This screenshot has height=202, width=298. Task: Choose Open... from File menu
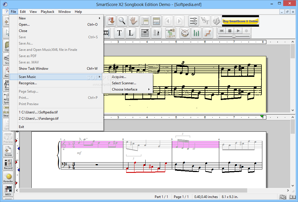click(56, 24)
